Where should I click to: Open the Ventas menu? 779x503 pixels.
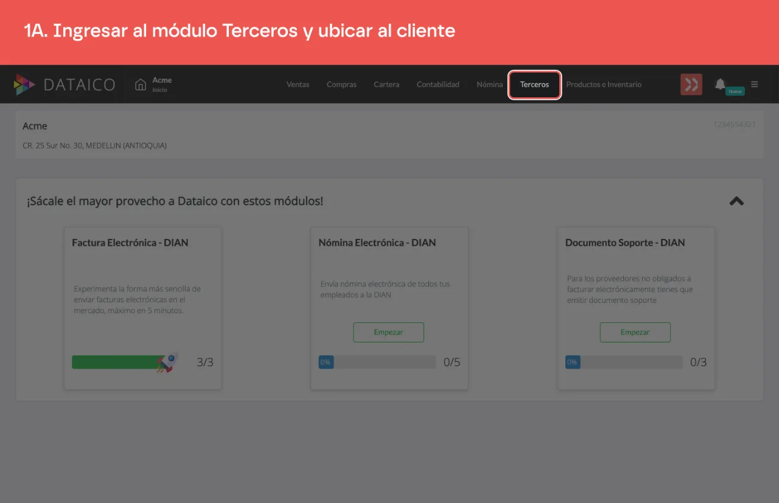pyautogui.click(x=298, y=85)
